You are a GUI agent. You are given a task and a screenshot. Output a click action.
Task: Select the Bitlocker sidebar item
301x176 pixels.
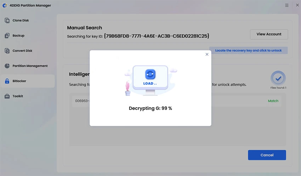click(x=27, y=81)
